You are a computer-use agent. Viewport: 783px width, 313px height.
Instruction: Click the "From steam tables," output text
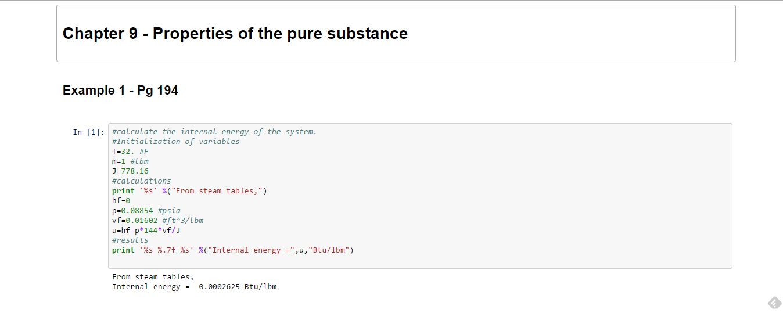tap(153, 277)
